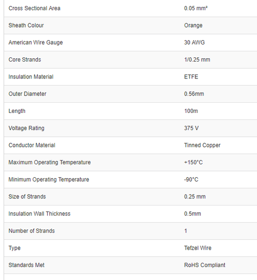This screenshot has width=257, height=280.
Task: Click the 100m length value
Action: pos(191,111)
